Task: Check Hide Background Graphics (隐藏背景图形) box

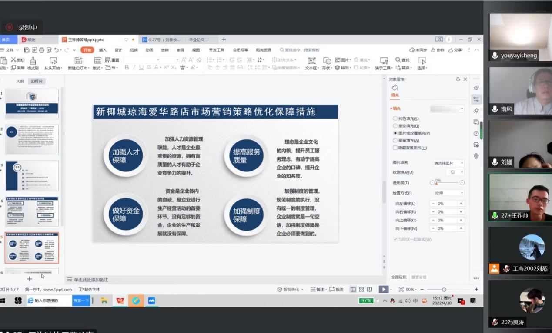Action: coord(395,148)
